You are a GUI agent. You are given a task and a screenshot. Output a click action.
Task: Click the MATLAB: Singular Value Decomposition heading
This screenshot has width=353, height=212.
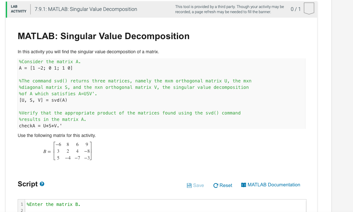pyautogui.click(x=103, y=36)
